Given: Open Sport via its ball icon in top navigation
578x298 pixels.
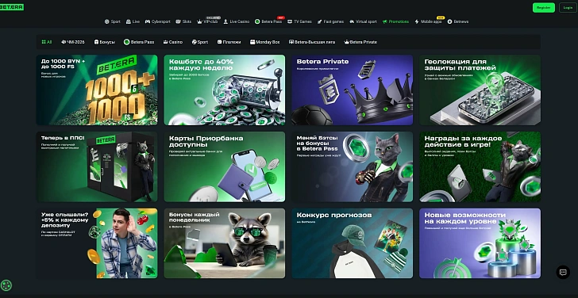Looking at the screenshot, I should pos(113,21).
